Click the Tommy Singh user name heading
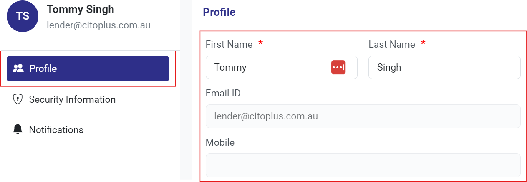This screenshot has height=182, width=527. click(81, 9)
